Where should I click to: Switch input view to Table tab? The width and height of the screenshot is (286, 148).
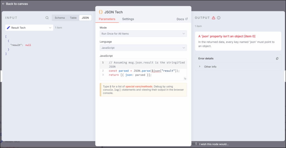click(73, 18)
